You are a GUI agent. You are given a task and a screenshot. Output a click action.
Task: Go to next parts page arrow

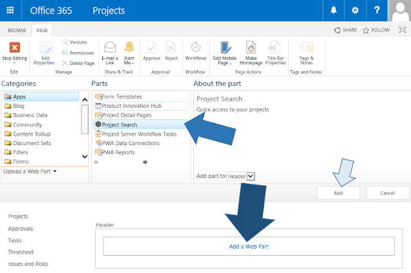145,162
